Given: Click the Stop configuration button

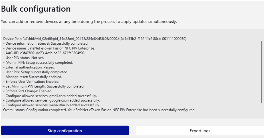Looking at the screenshot, I should point(65,131).
